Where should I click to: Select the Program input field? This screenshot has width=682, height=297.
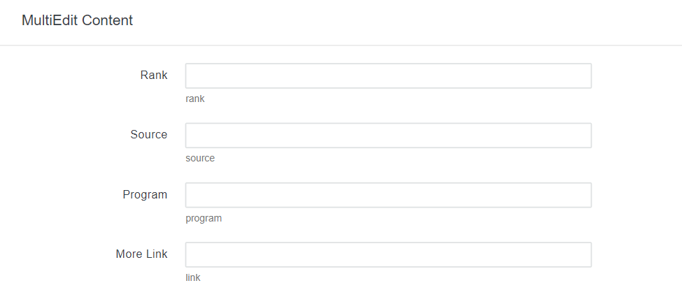point(388,195)
